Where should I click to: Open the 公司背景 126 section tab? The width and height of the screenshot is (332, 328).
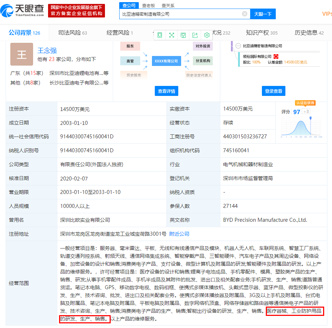coord(24,33)
